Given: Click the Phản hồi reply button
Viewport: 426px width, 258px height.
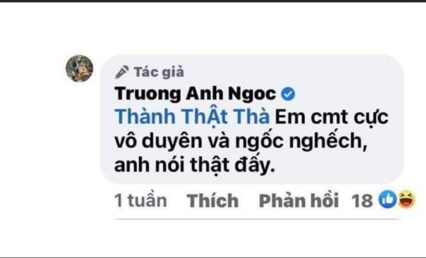Looking at the screenshot, I should [299, 201].
